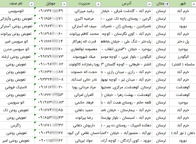The width and height of the screenshot is (196, 144).
Task: Select mobile cell starting with ۰۹۰۲۹۲
Action: (51, 133)
